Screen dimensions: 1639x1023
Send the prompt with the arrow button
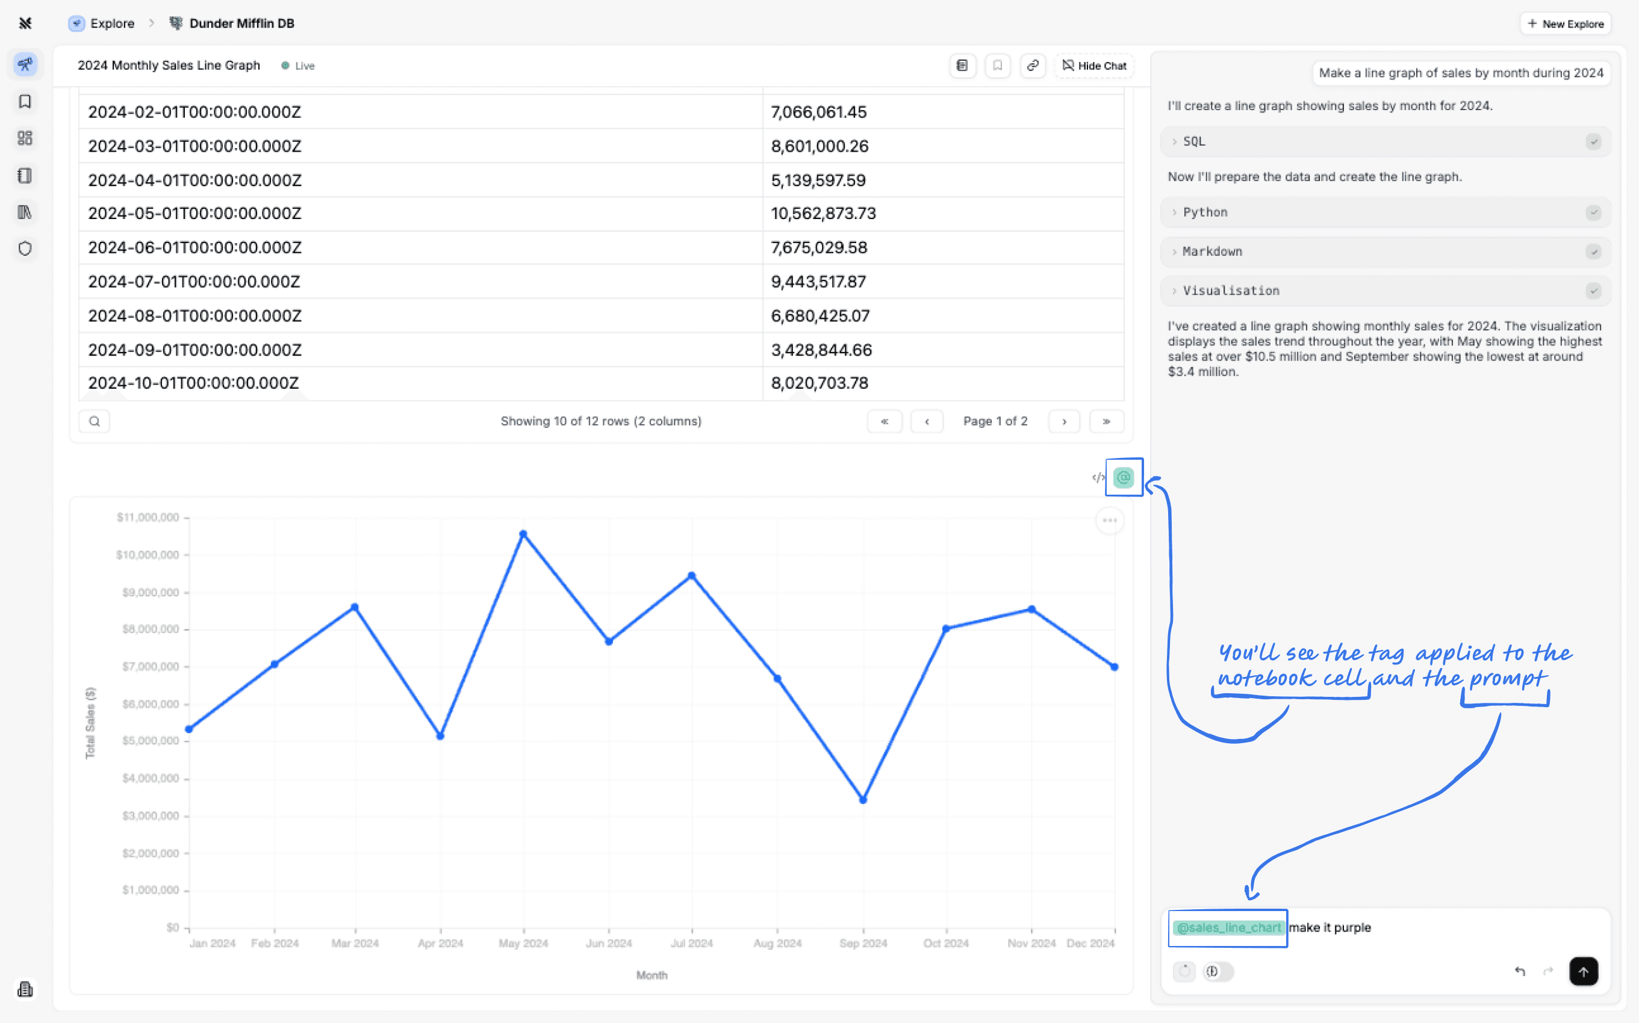(1584, 971)
